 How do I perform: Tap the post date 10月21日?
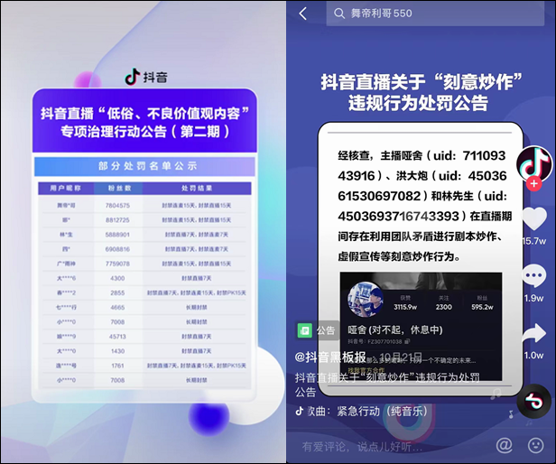pos(401,357)
